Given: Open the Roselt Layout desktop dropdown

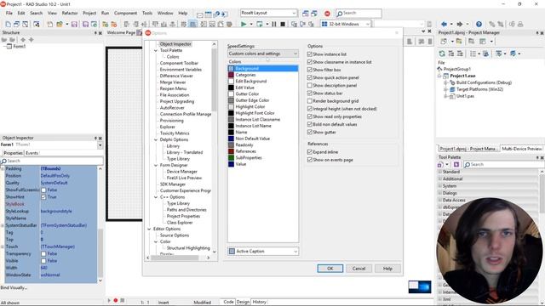Looking at the screenshot, I should 269,13.
